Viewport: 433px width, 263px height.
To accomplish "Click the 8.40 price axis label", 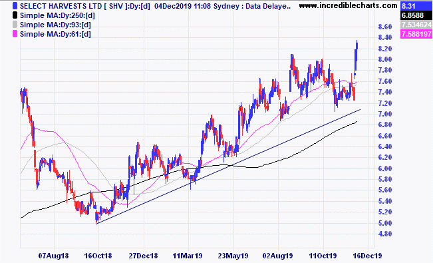I will point(385,37).
